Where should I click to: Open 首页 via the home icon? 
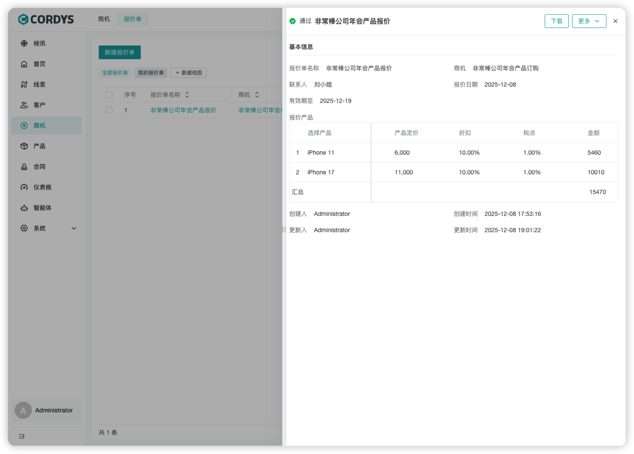click(24, 64)
